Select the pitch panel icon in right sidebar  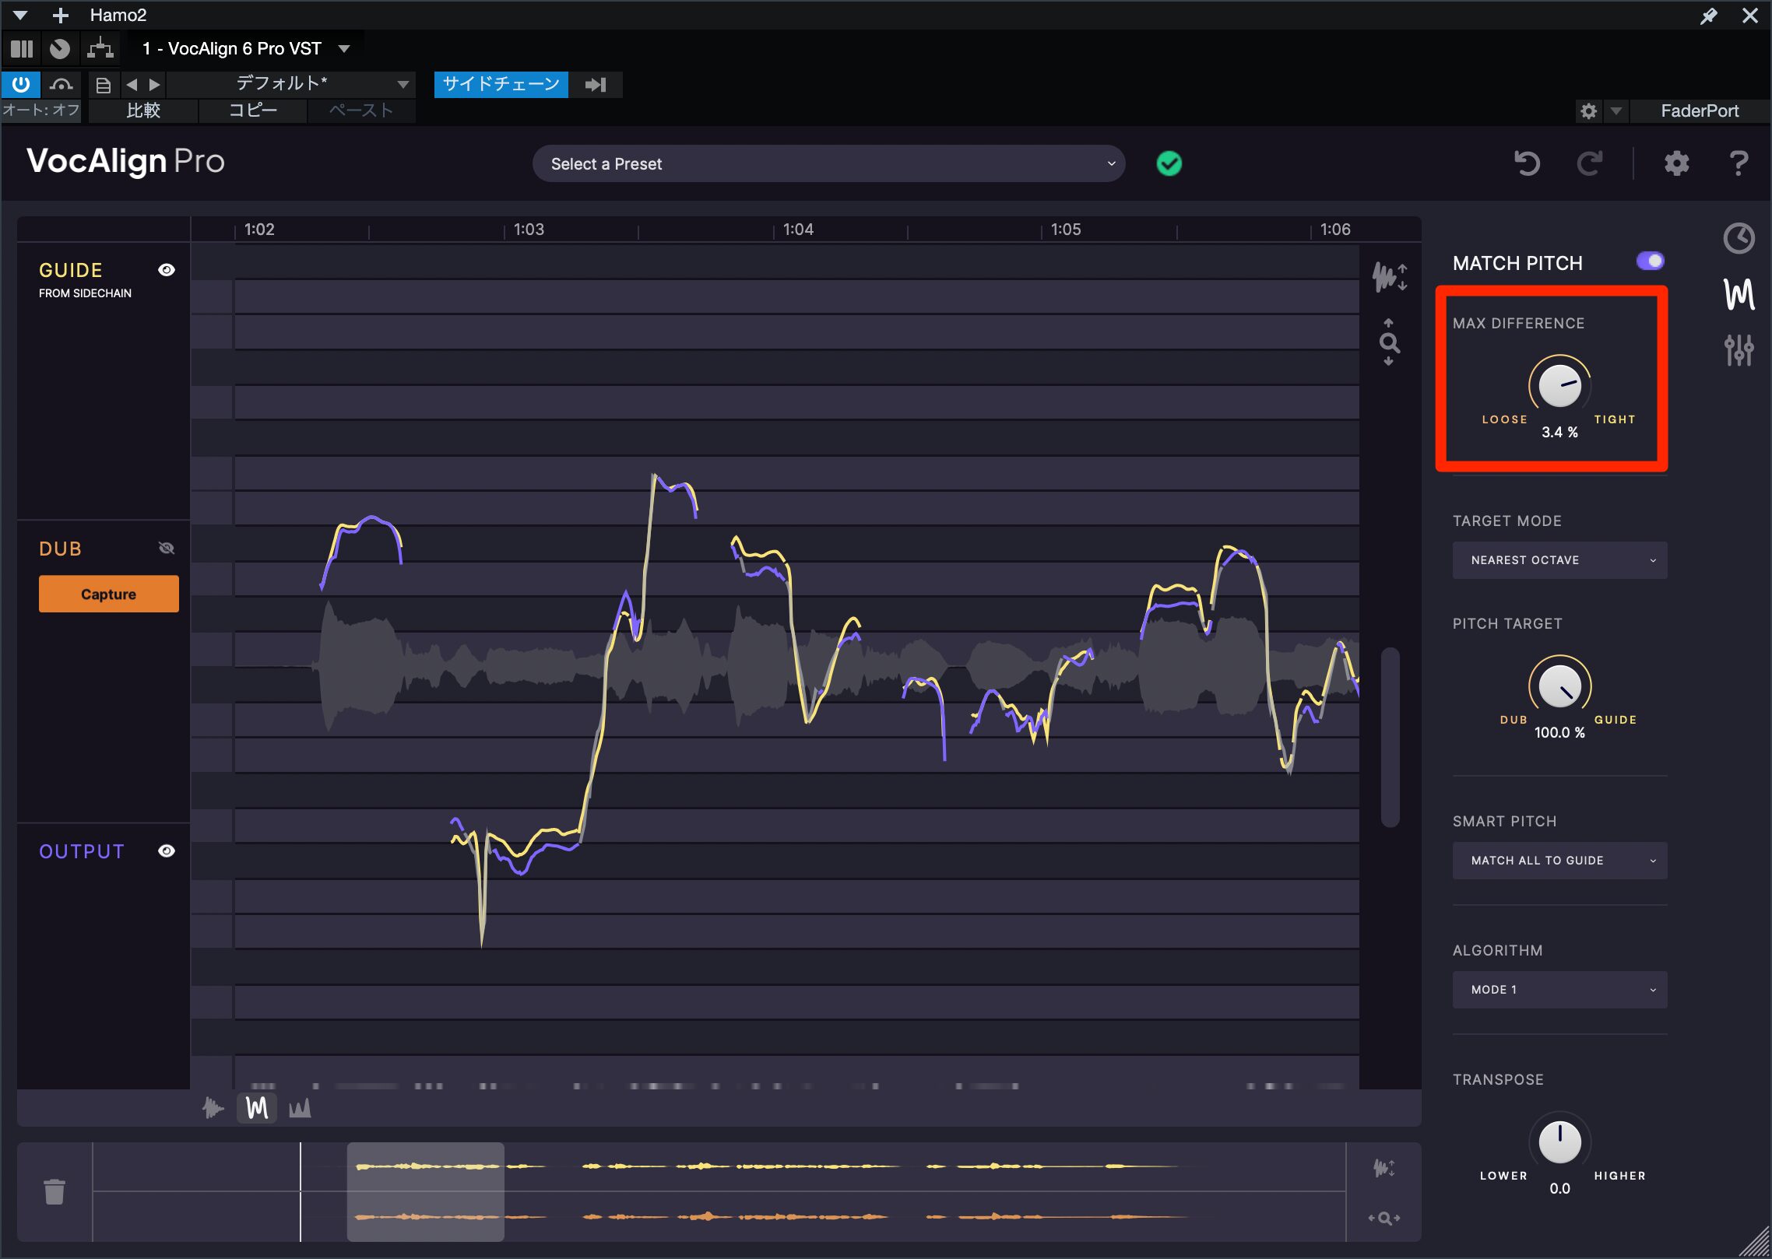(x=1739, y=294)
